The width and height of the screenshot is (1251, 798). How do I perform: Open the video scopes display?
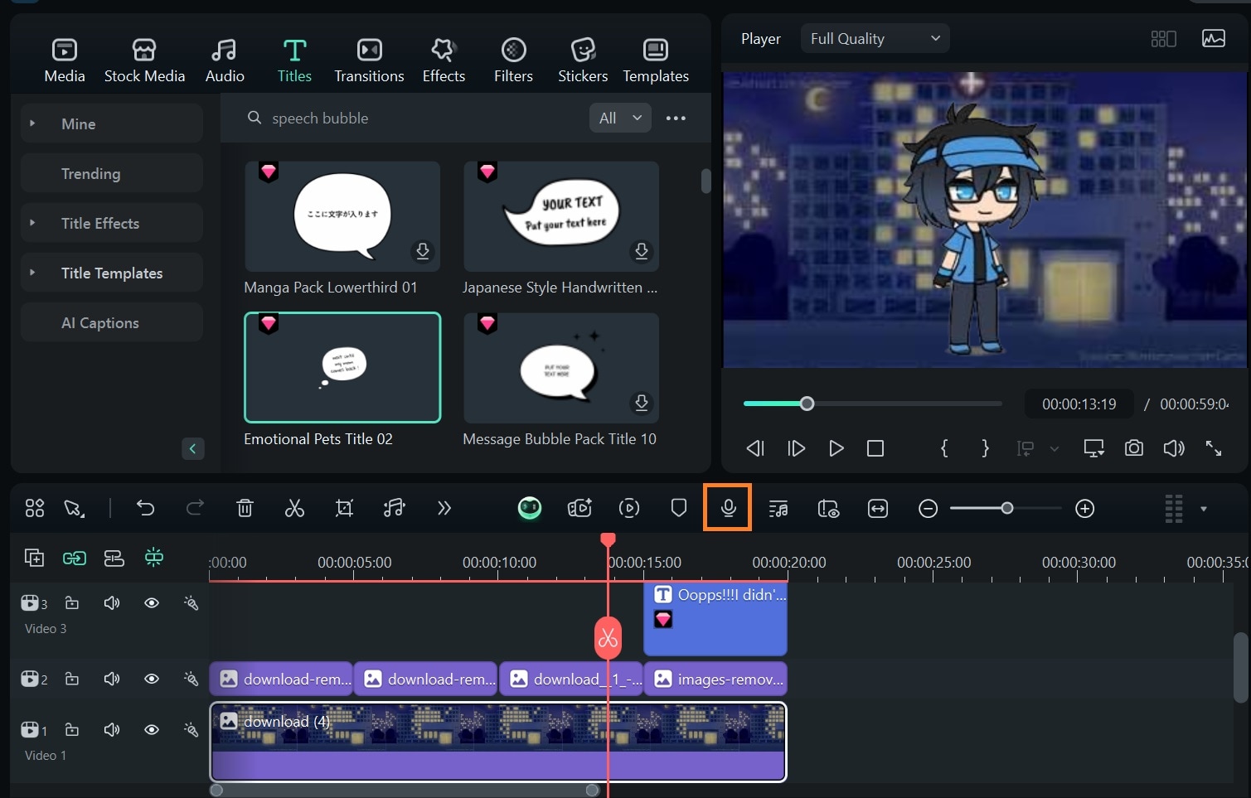tap(1214, 39)
